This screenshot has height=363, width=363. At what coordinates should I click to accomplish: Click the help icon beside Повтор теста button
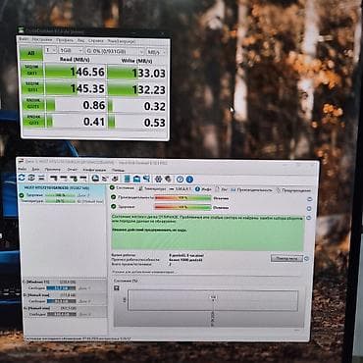(x=307, y=259)
